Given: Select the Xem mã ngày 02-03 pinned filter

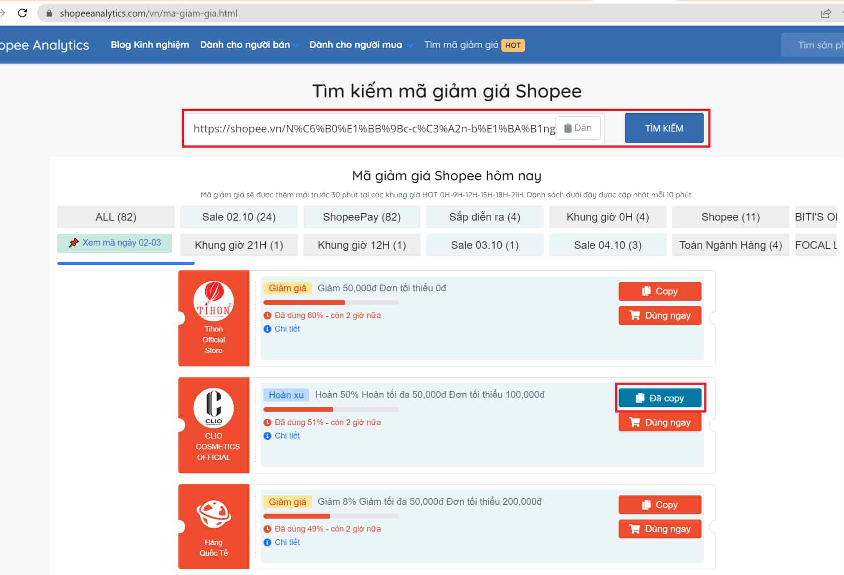Looking at the screenshot, I should point(115,243).
